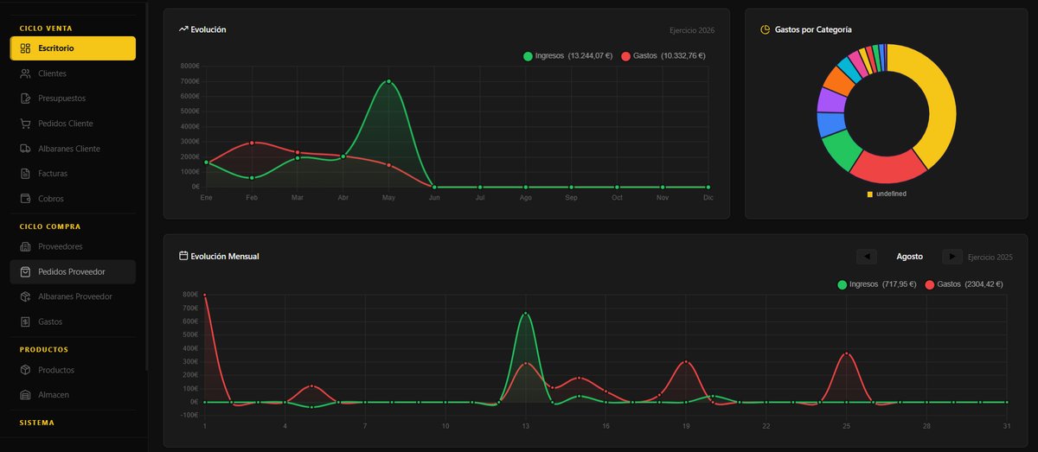This screenshot has height=452, width=1038.
Task: Open Albaranes Proveedor
Action: (73, 296)
